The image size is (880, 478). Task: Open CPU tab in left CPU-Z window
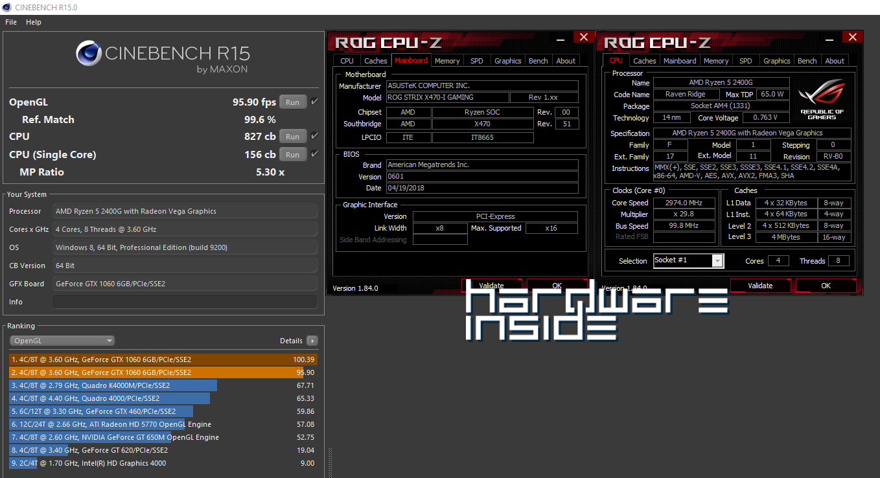347,61
